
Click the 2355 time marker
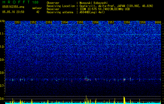point(80,22)
